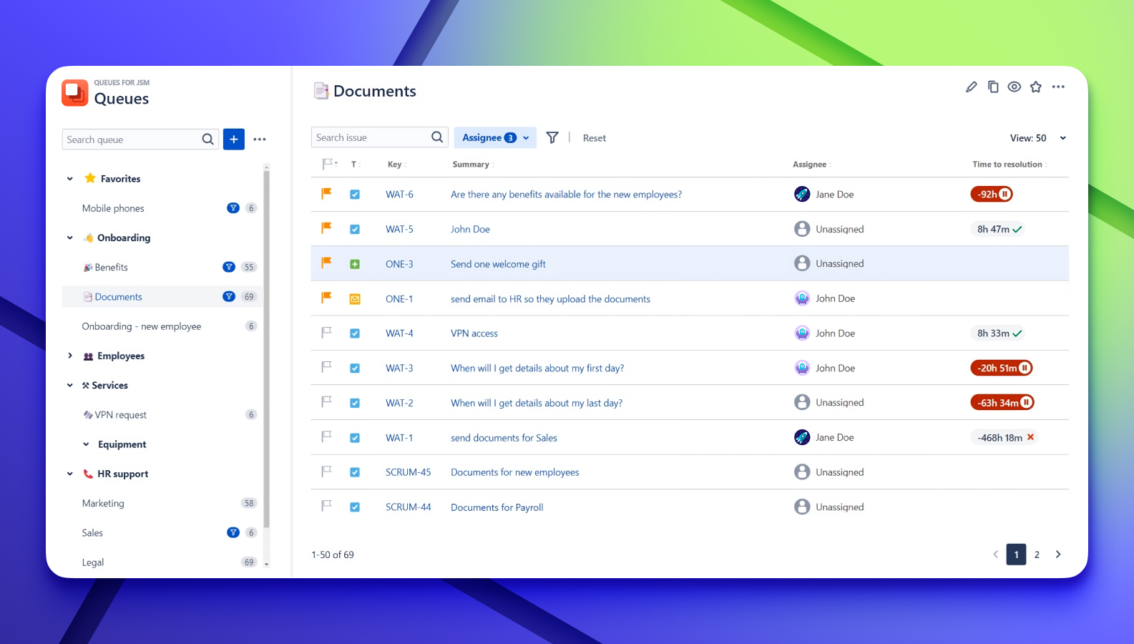Click the filter badge on Mobile phones queue
The image size is (1134, 644).
233,208
